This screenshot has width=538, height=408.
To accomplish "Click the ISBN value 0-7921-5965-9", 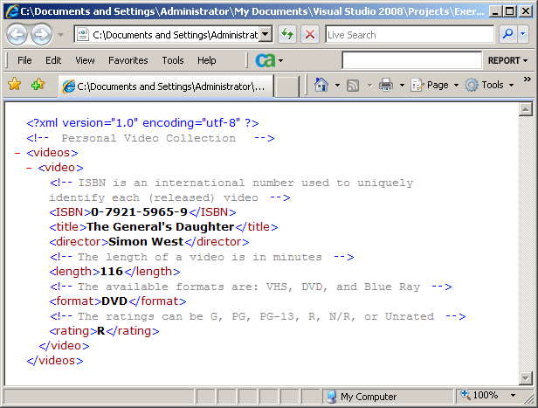I will click(140, 212).
